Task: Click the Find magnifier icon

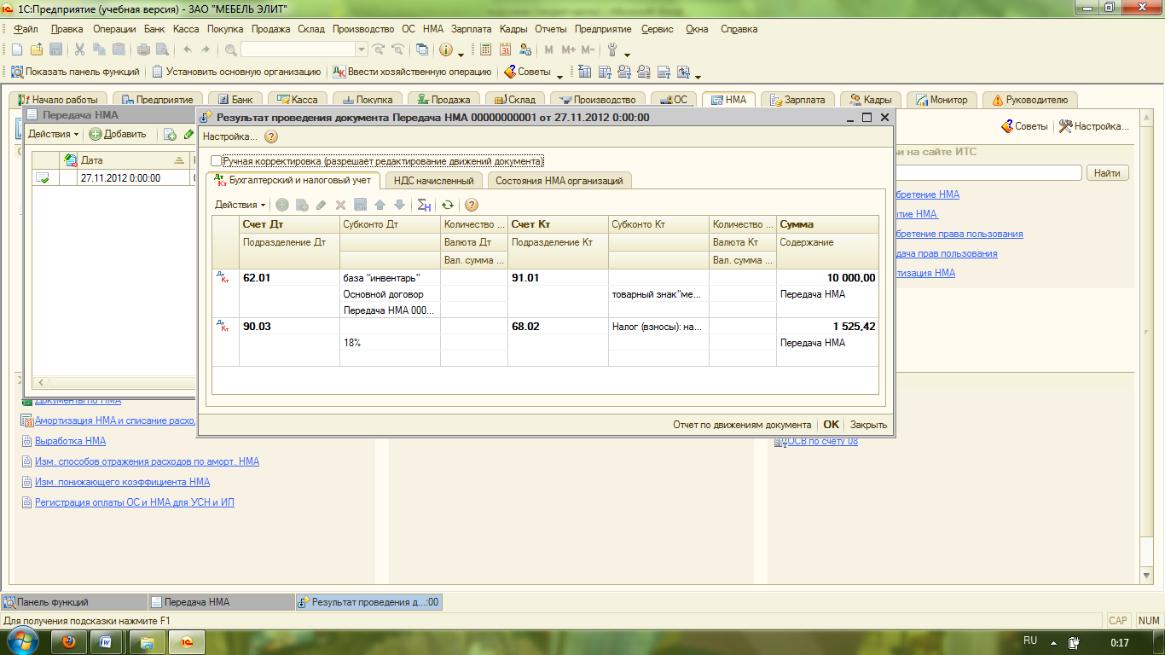Action: 231,50
